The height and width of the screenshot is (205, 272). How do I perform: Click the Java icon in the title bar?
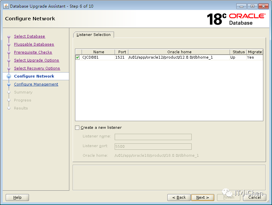[x=6, y=6]
